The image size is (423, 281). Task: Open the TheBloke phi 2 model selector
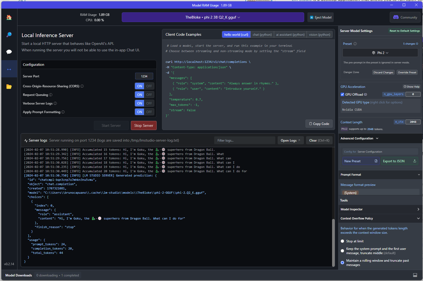[213, 17]
